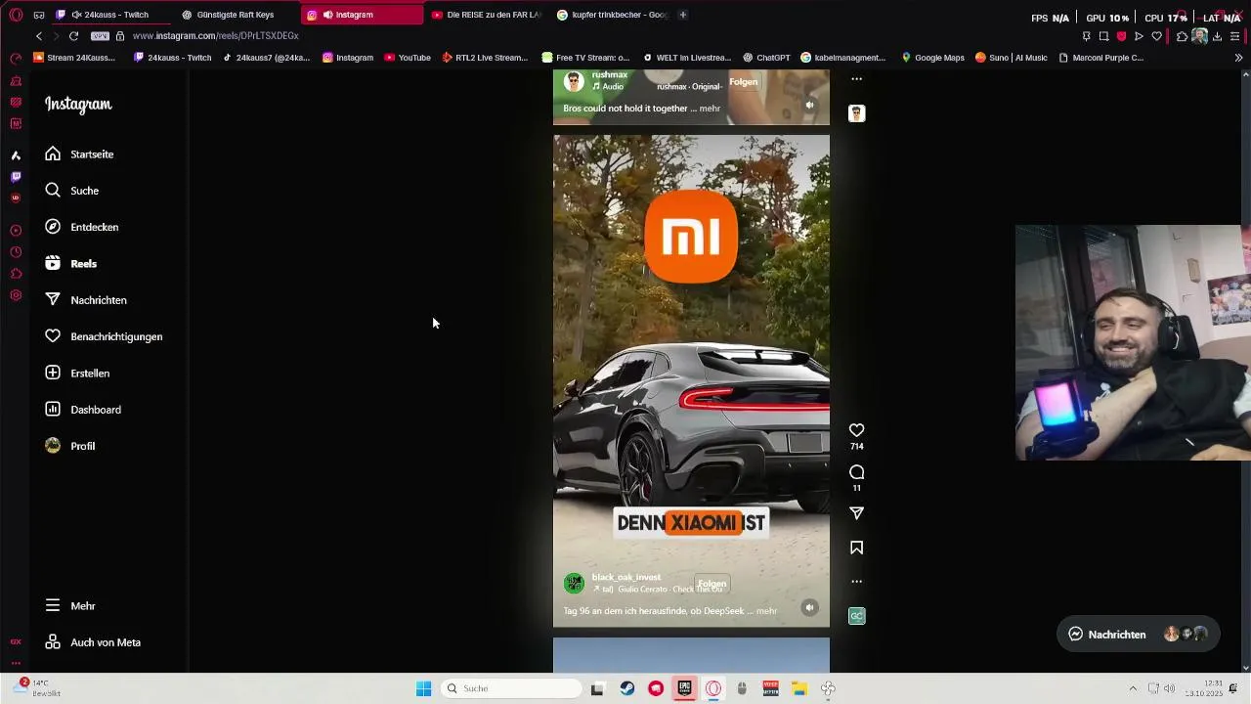
Task: Toggle the VPN badge in address bar
Action: pos(100,36)
